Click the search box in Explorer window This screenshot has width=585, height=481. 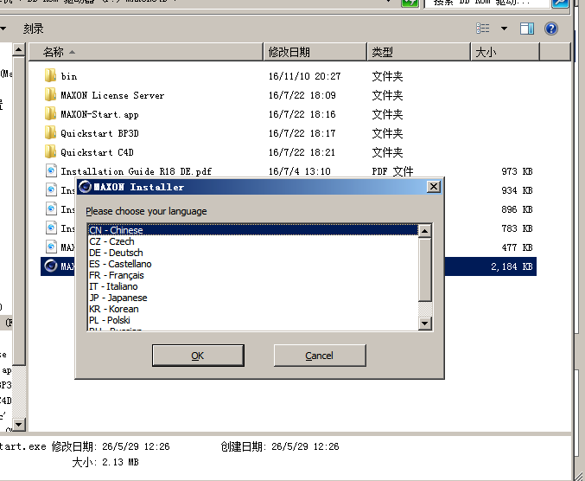pyautogui.click(x=486, y=3)
